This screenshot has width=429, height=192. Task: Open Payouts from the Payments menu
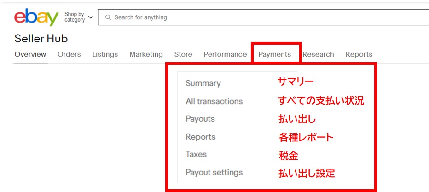click(x=200, y=119)
